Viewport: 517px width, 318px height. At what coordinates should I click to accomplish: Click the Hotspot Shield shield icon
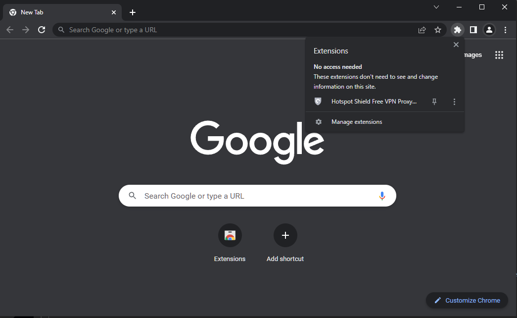[x=318, y=102]
